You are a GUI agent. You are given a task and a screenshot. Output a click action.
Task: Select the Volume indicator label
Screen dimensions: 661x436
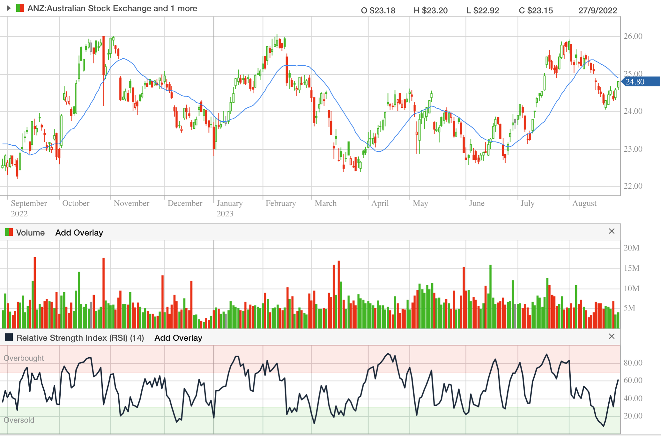pos(30,233)
